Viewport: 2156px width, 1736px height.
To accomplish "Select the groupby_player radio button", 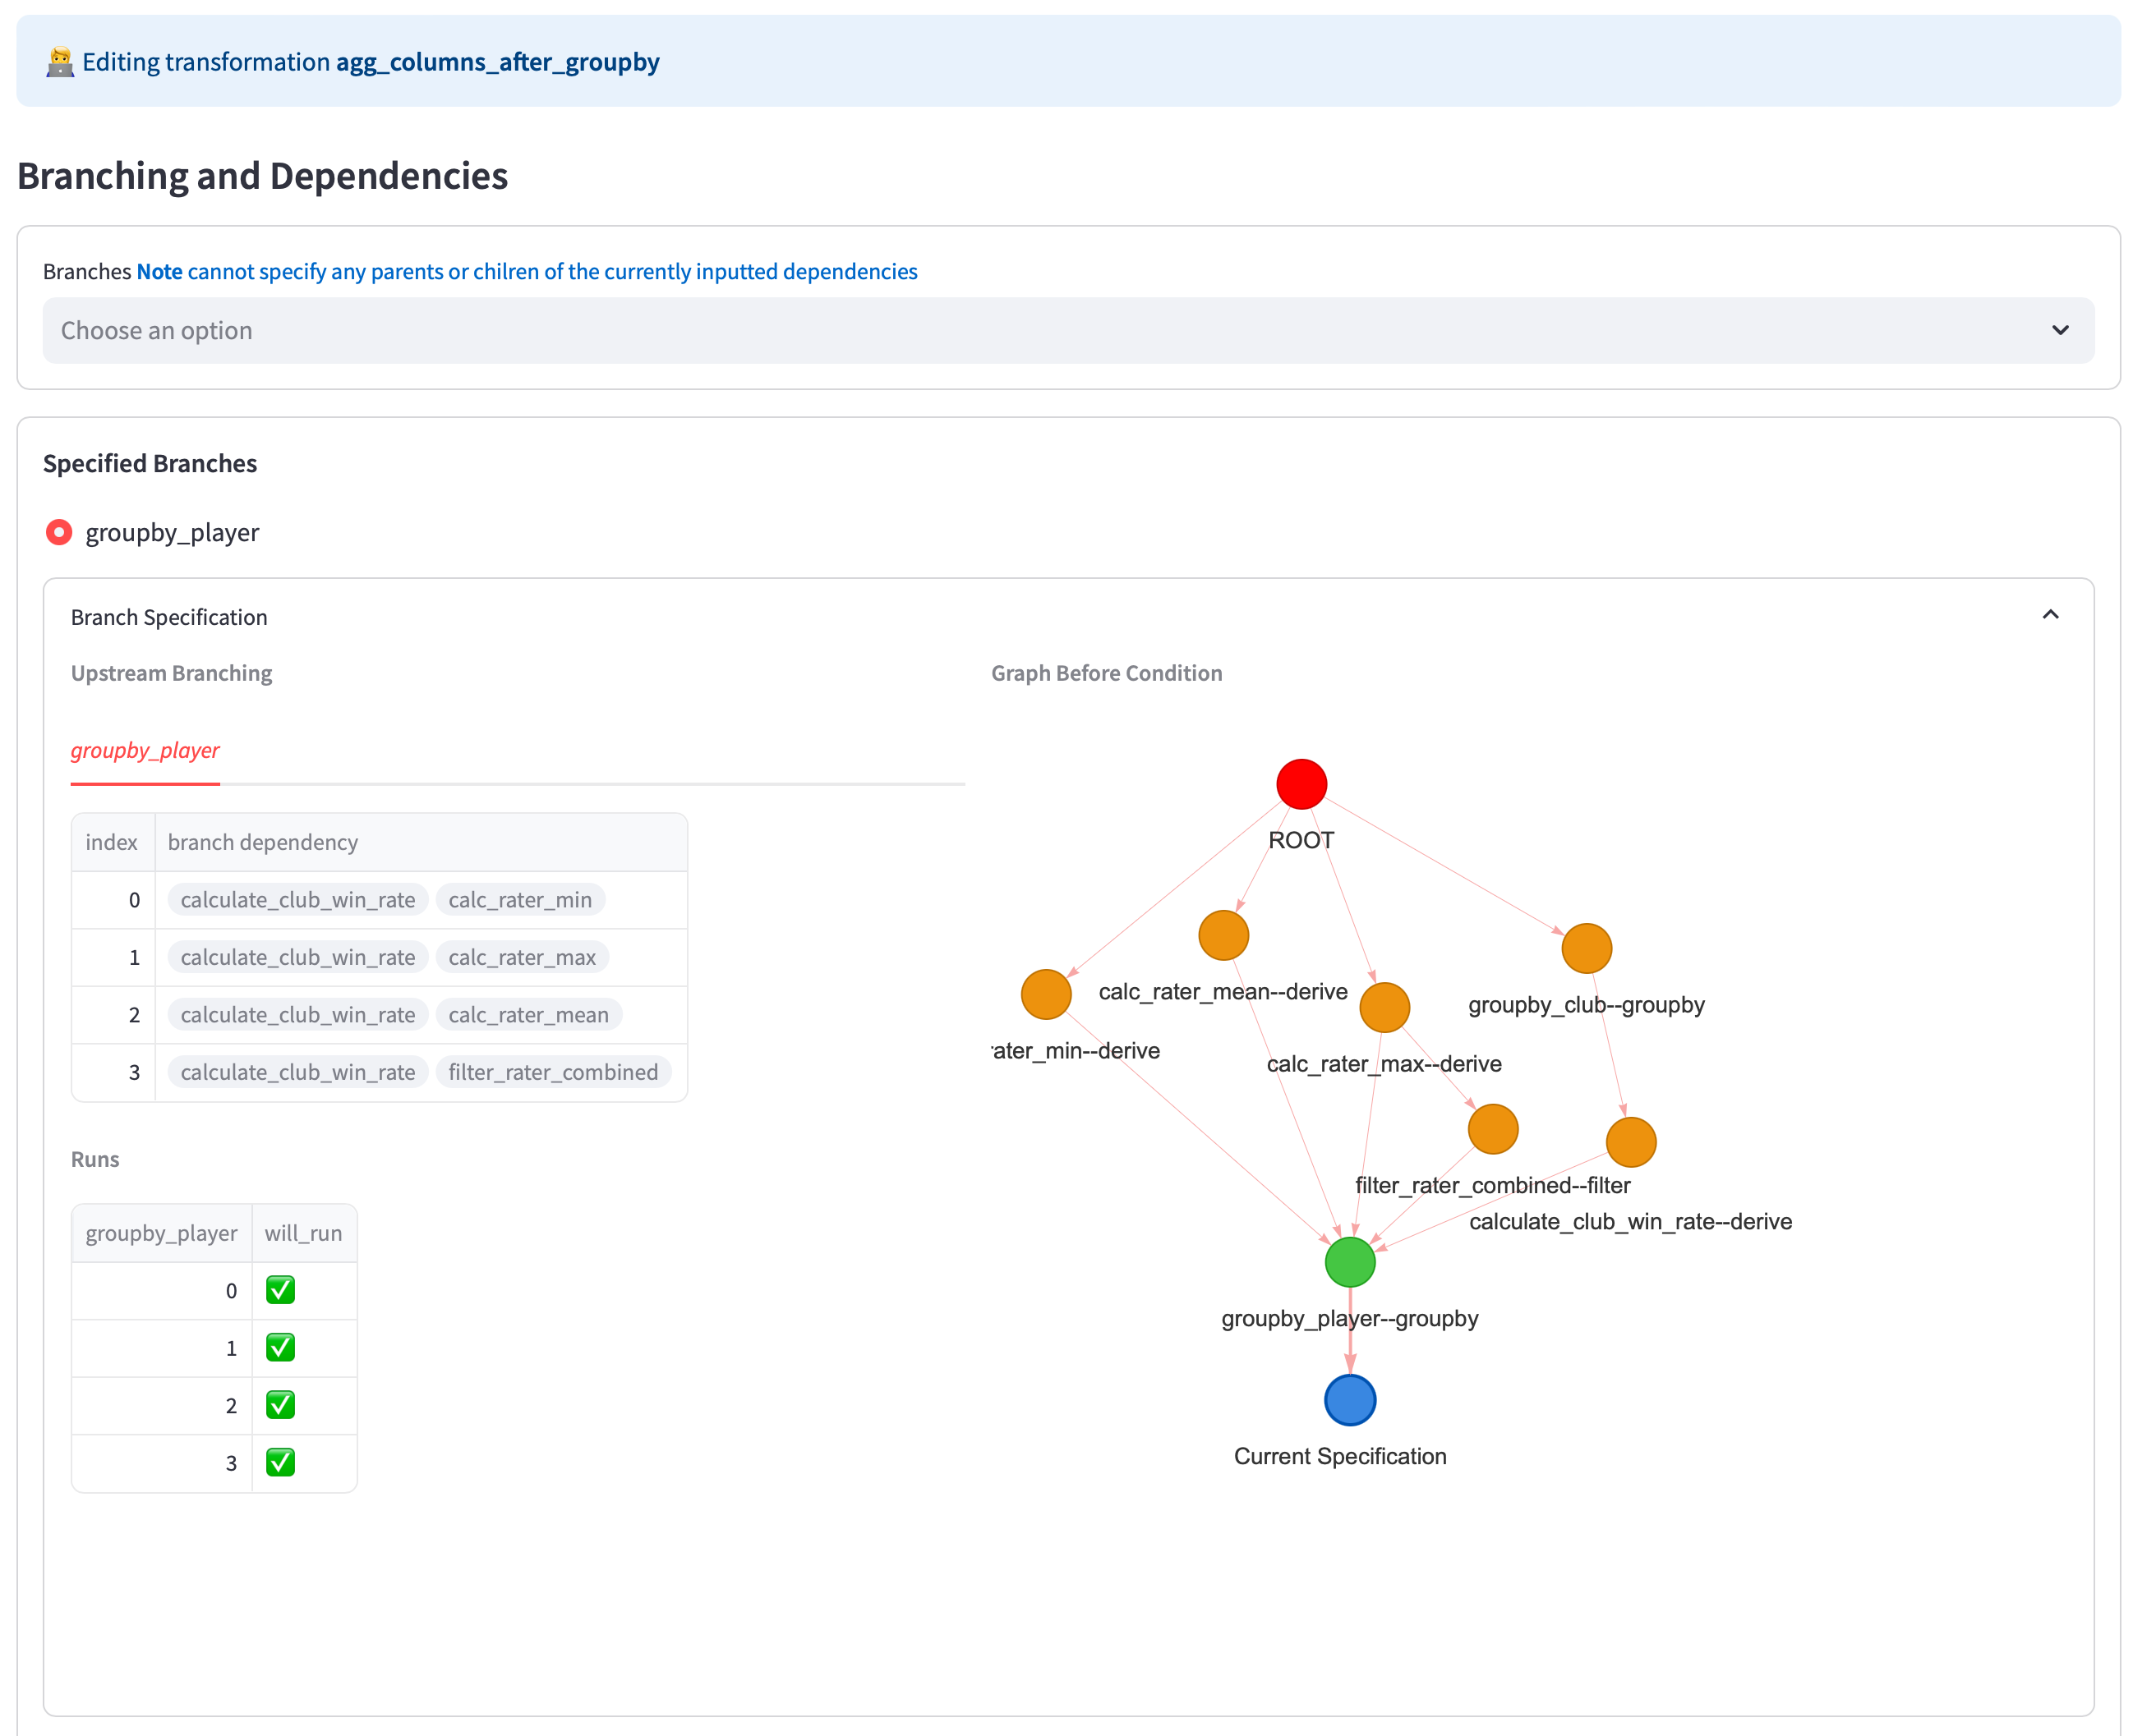I will 59,532.
